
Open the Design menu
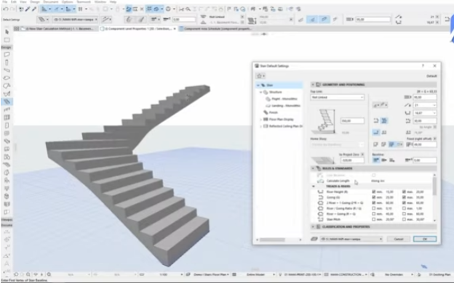tap(34, 1)
